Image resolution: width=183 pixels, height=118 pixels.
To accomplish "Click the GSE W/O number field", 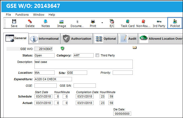I will pyautogui.click(x=43, y=49).
